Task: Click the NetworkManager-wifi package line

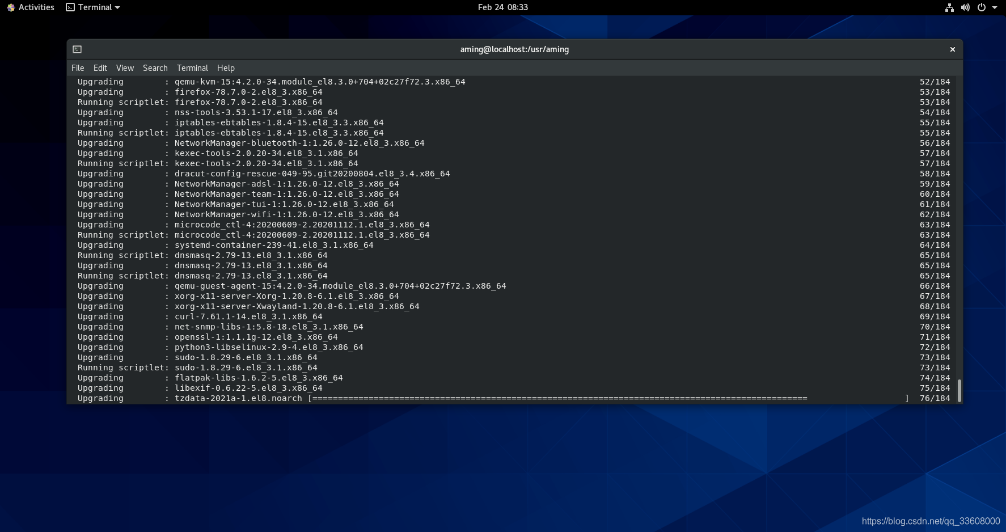Action: tap(514, 215)
